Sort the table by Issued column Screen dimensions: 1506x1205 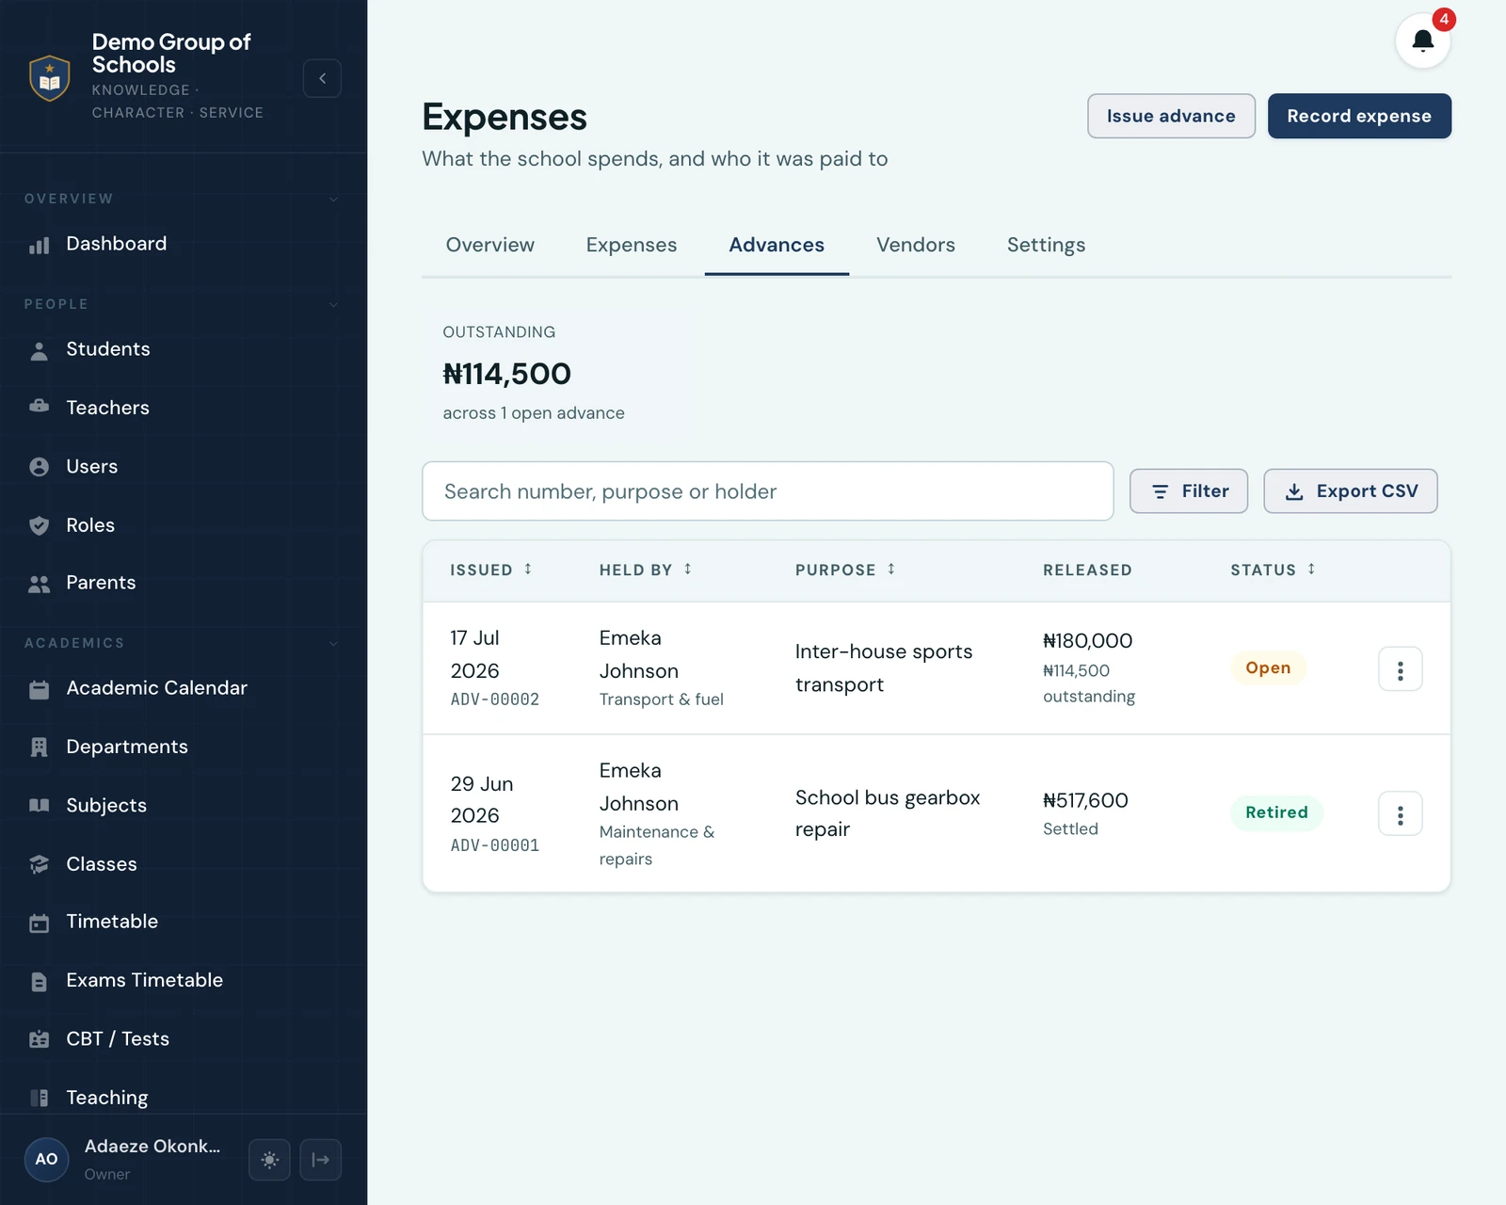click(x=491, y=570)
